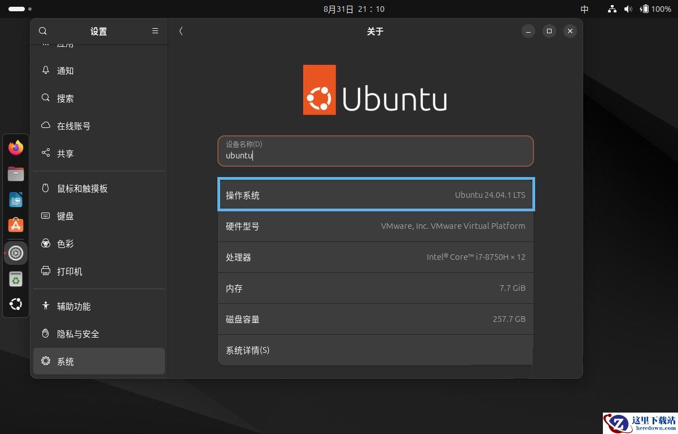Click the 硬件型号 row label

[243, 226]
